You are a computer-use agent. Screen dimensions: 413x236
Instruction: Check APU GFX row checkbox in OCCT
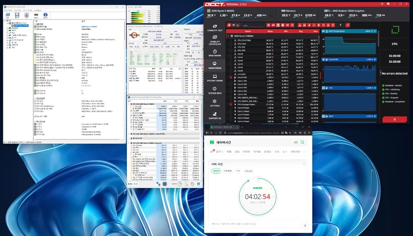click(231, 50)
